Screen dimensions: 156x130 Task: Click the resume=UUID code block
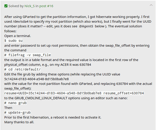coord(74,93)
